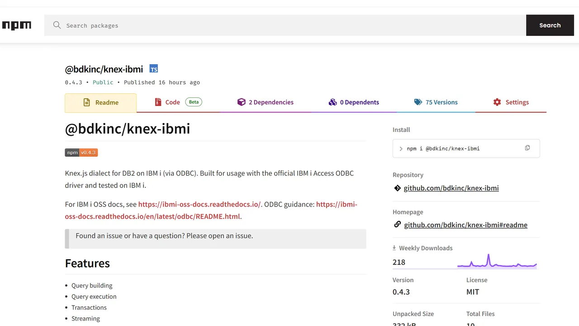Click the Transactions list item
Viewport: 579px width, 326px height.
pyautogui.click(x=89, y=307)
